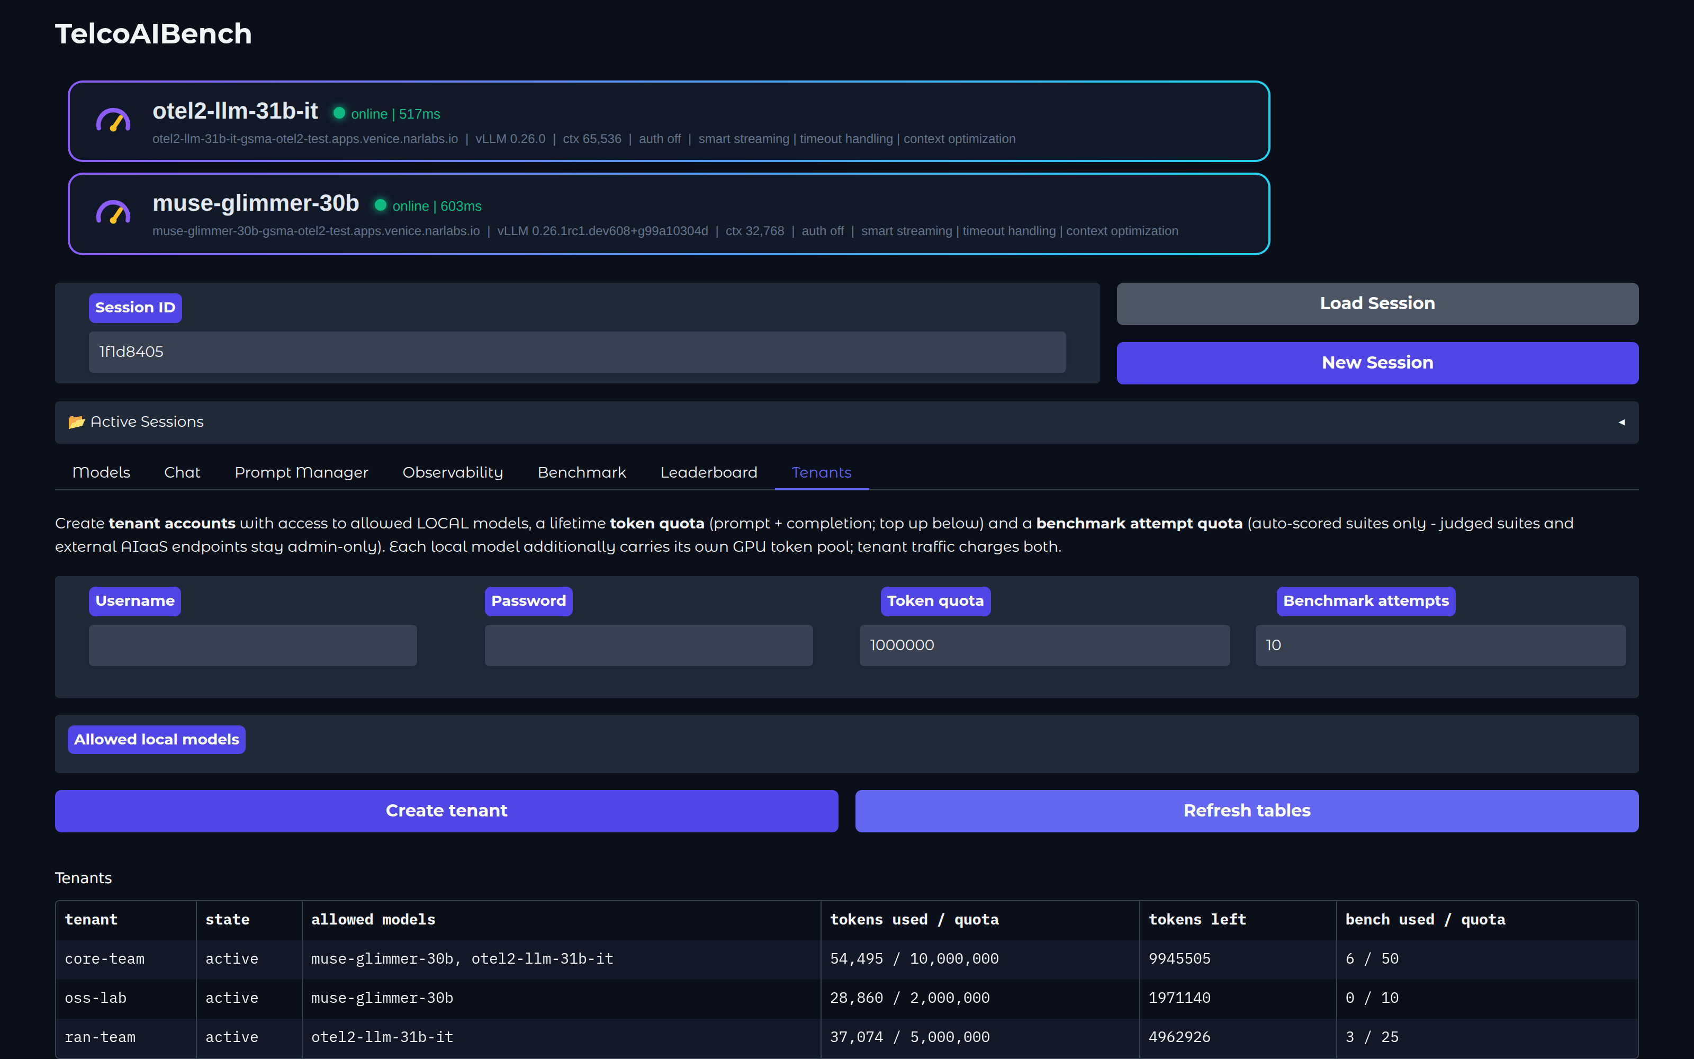Screen dimensions: 1694x1059
Task: Go to the Observability tab
Action: pos(453,473)
